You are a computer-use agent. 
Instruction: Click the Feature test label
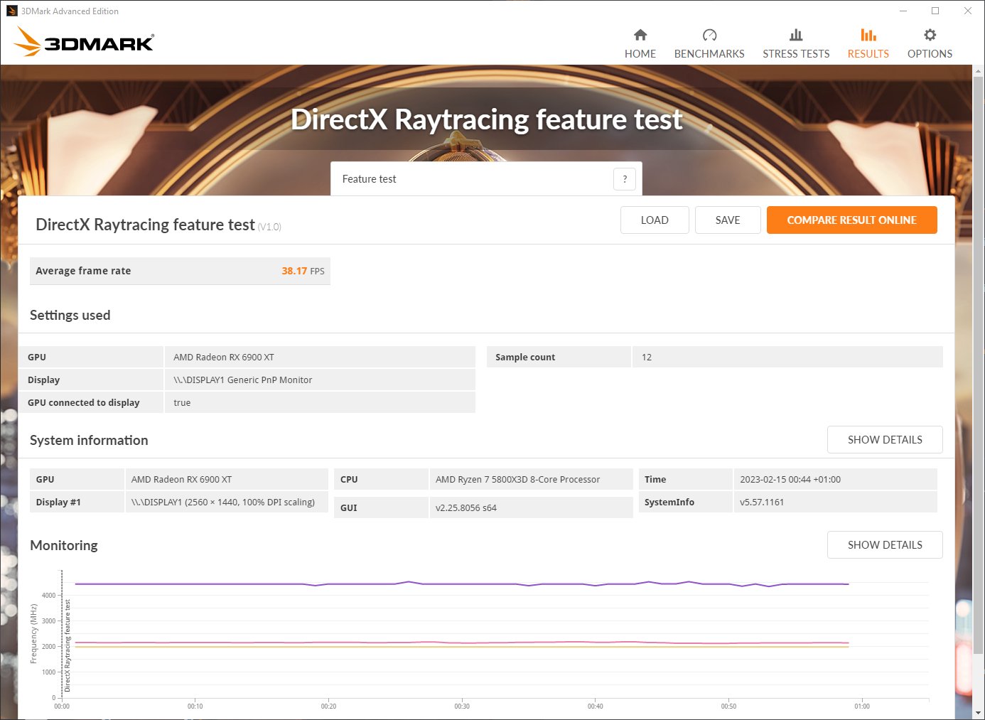tap(369, 179)
